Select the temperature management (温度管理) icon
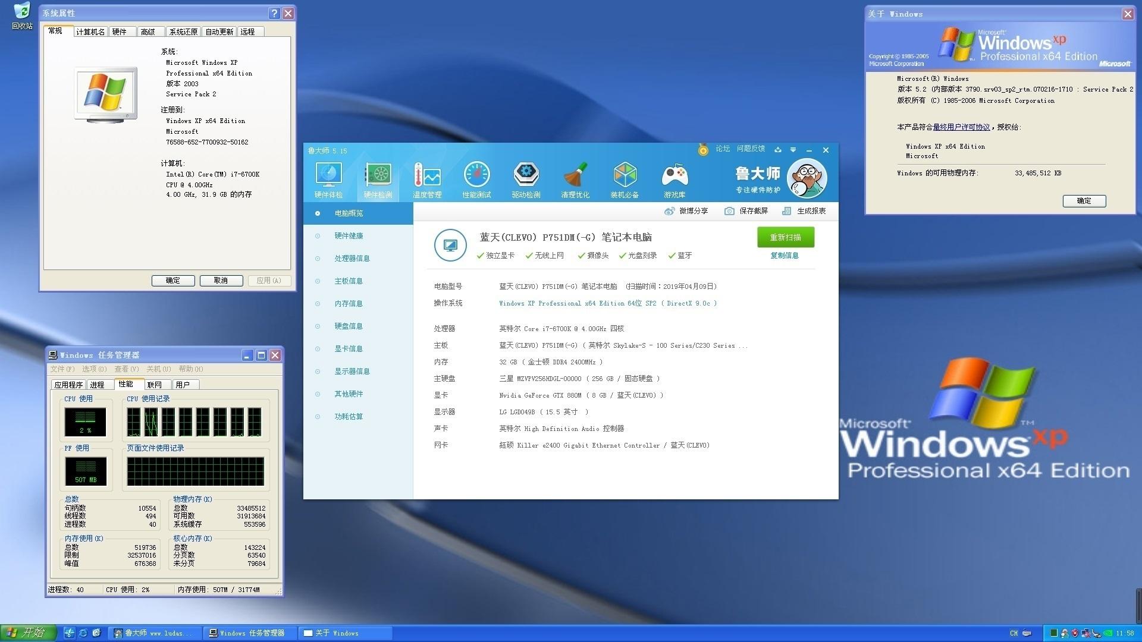The height and width of the screenshot is (642, 1142). [x=427, y=175]
